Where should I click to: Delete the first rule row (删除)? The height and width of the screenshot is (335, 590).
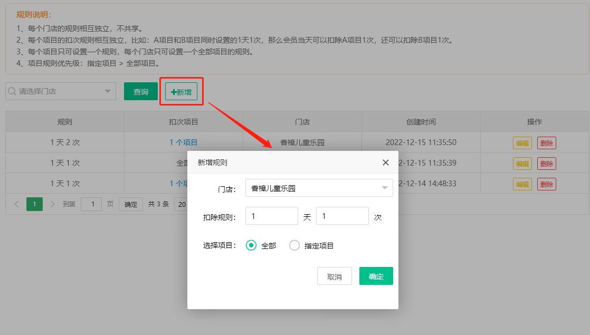pyautogui.click(x=546, y=143)
